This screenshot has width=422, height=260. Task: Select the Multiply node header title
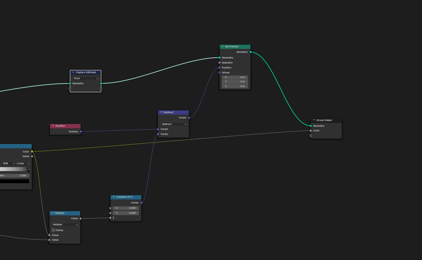pos(60,213)
